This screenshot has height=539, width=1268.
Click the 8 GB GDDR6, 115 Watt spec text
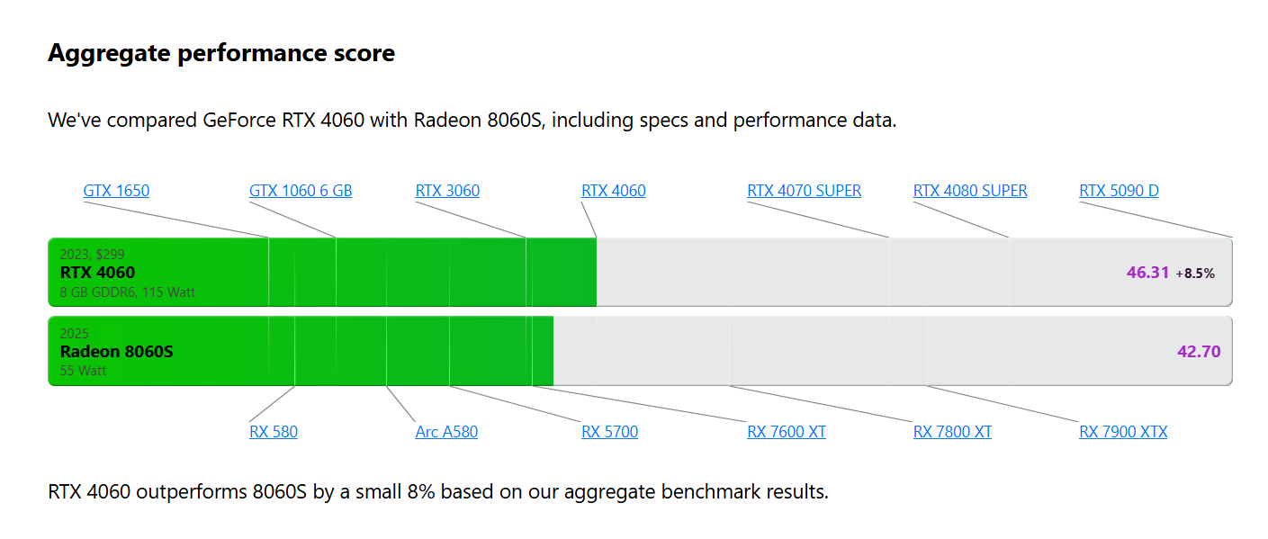tap(128, 292)
